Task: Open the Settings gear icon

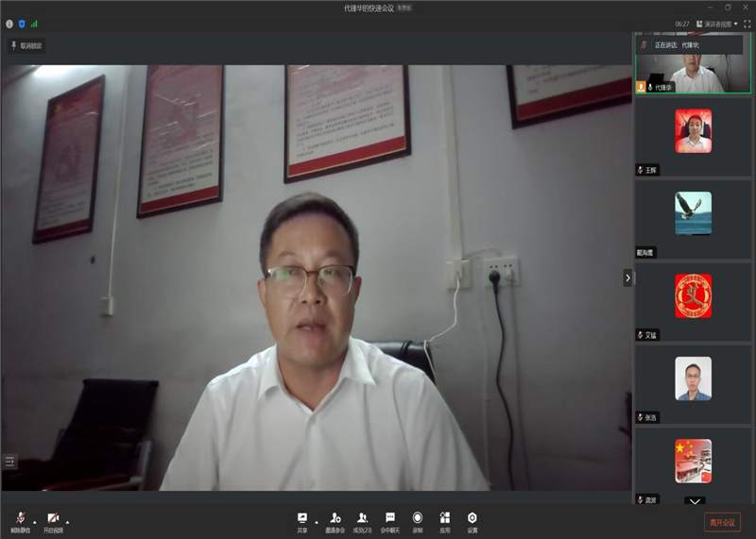Action: (472, 521)
